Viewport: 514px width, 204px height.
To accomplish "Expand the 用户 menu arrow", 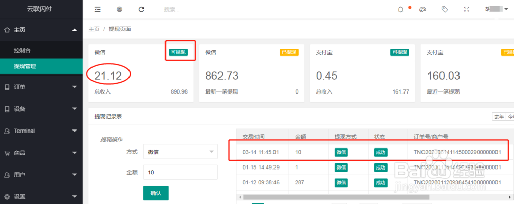I will [75, 175].
